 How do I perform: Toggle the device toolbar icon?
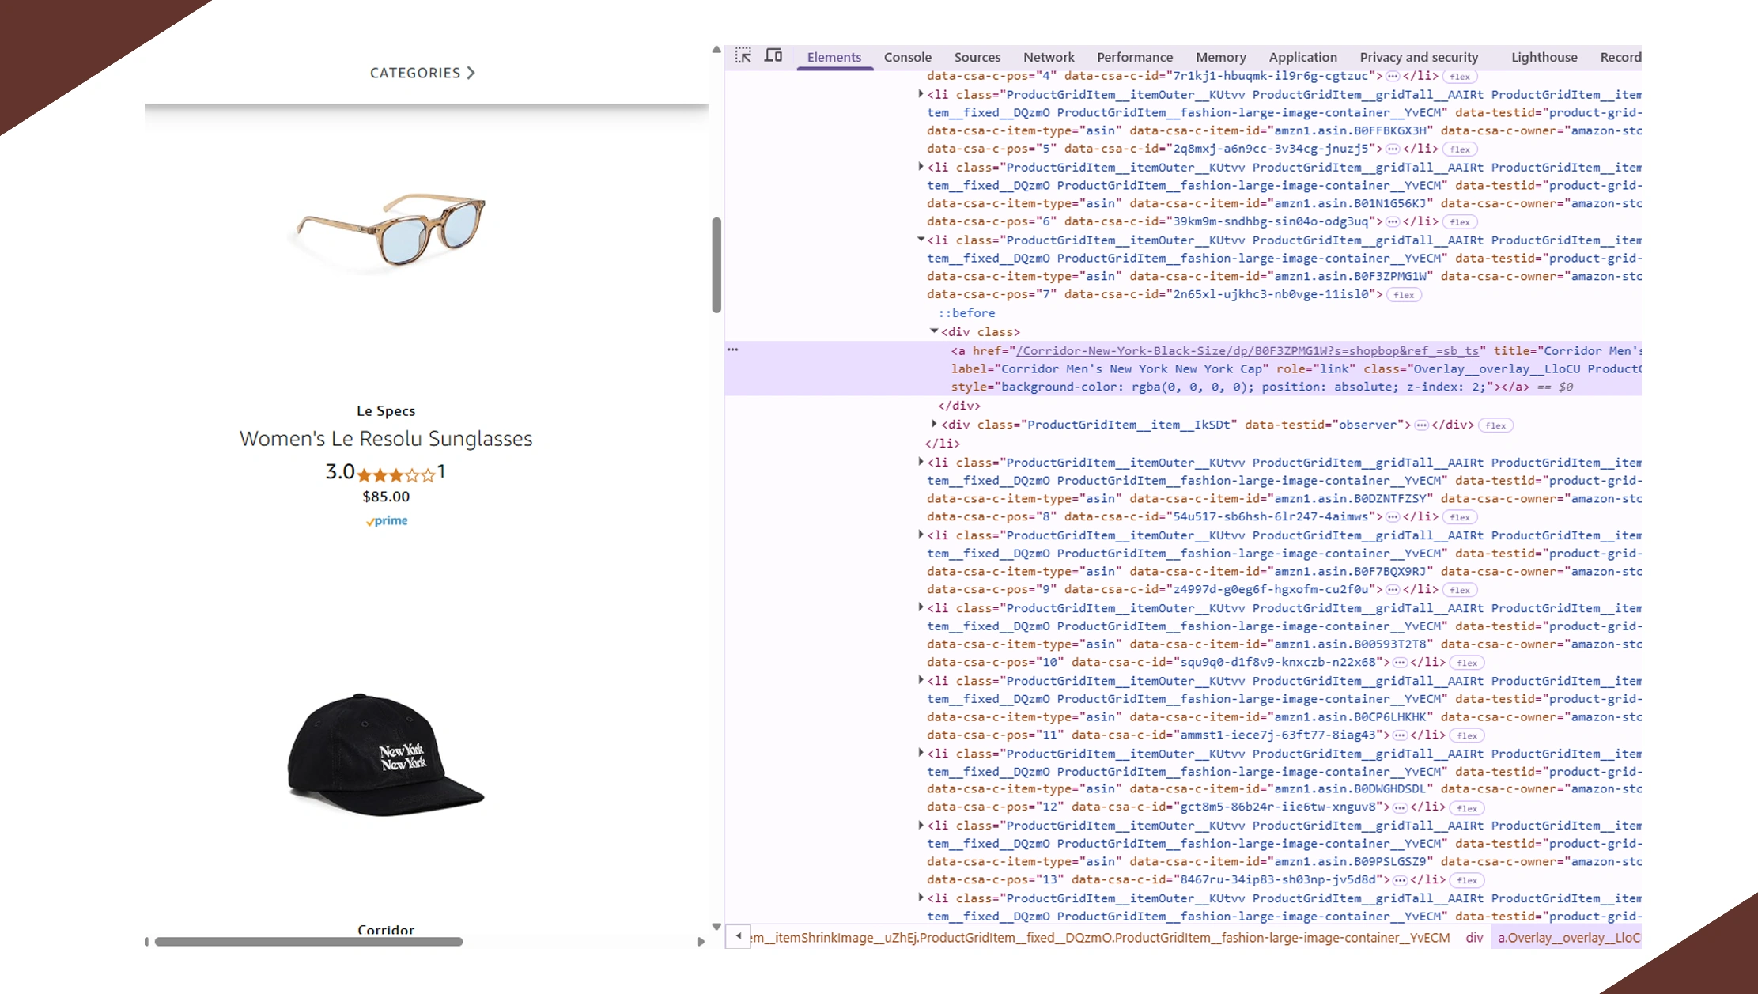(773, 56)
